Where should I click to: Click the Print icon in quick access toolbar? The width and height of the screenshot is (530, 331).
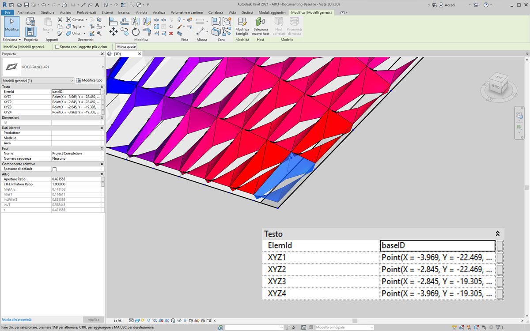[x=64, y=5]
